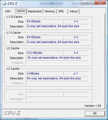Select the Cache tab
Viewport: 108px width, 120px height.
[21, 11]
